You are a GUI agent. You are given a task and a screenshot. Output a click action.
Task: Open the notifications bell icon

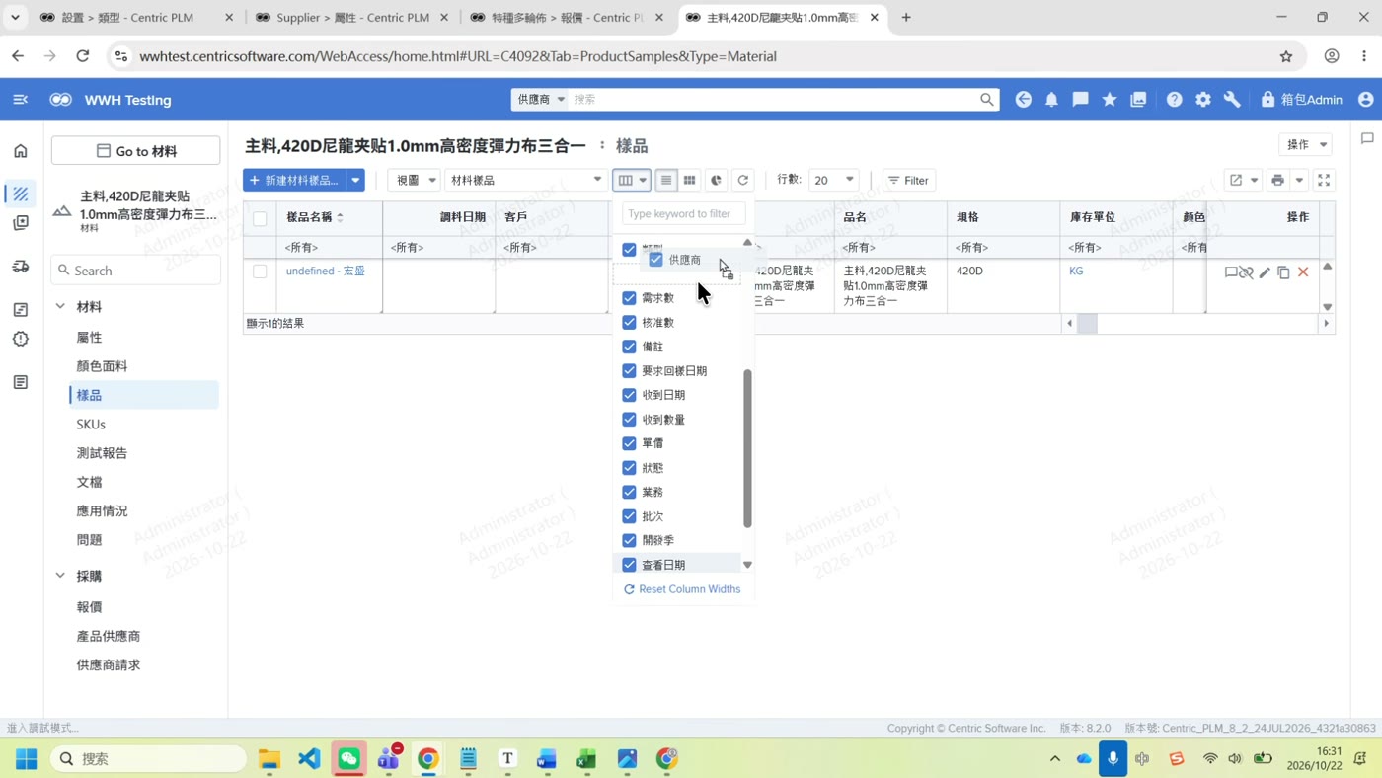pos(1051,100)
